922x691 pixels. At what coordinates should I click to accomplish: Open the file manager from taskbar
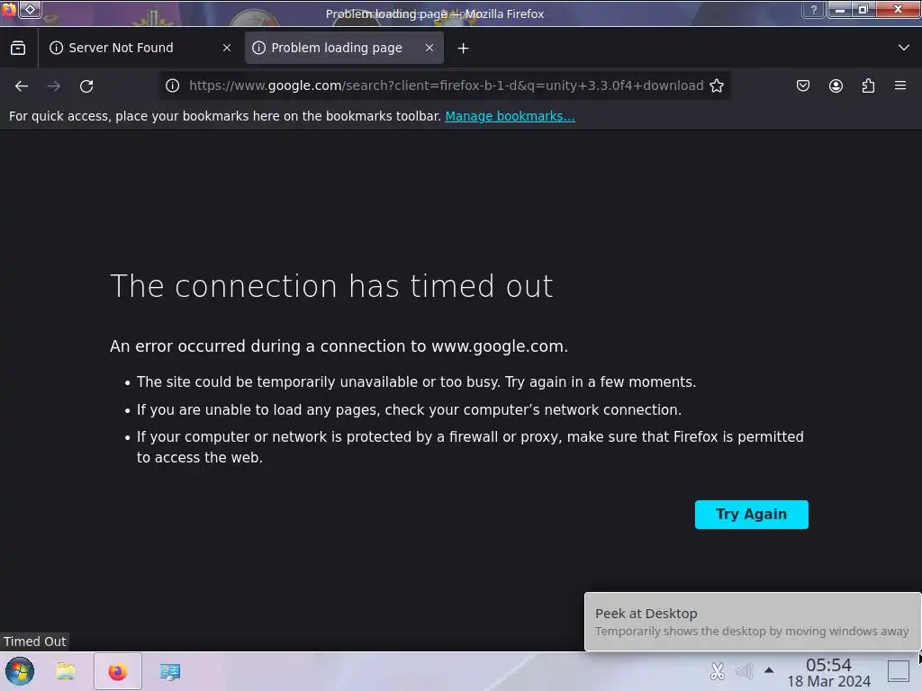coord(66,671)
